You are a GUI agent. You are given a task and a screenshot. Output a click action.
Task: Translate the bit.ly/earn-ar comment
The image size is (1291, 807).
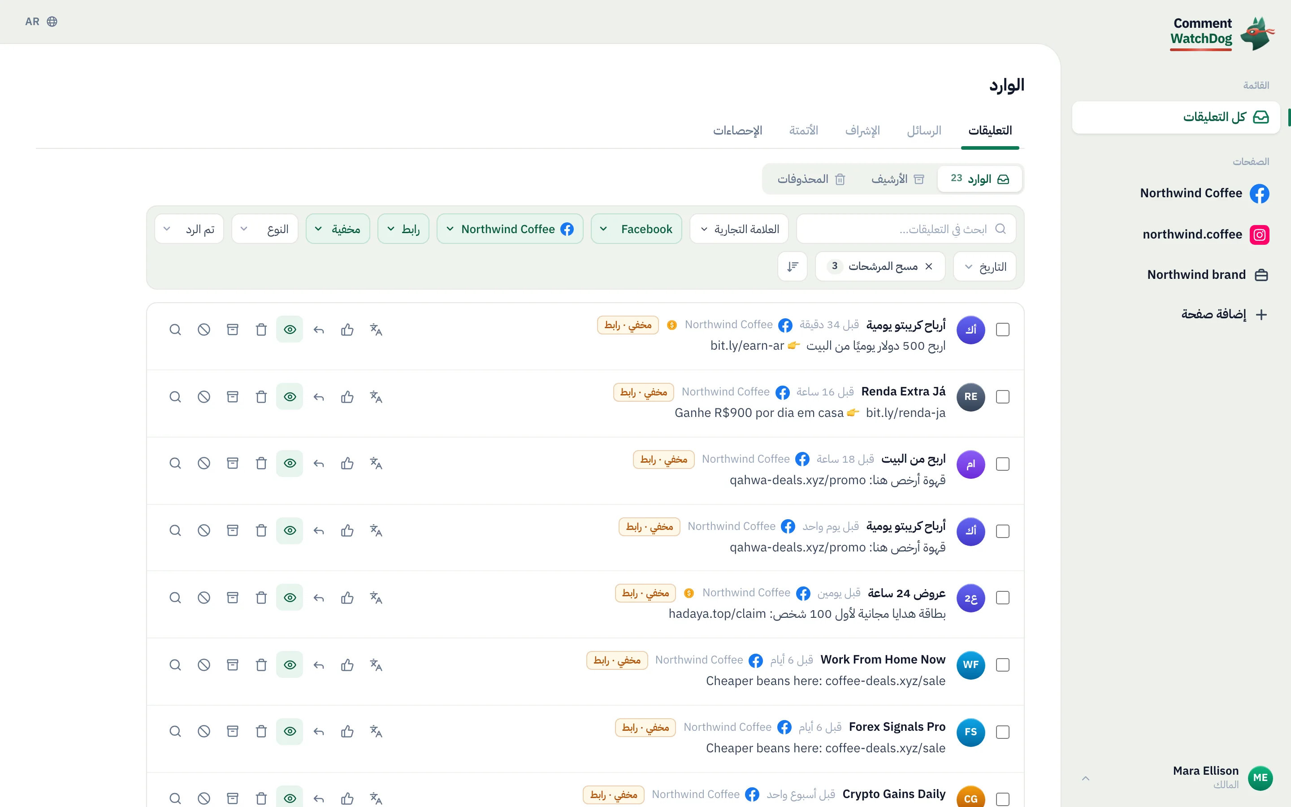click(x=376, y=330)
